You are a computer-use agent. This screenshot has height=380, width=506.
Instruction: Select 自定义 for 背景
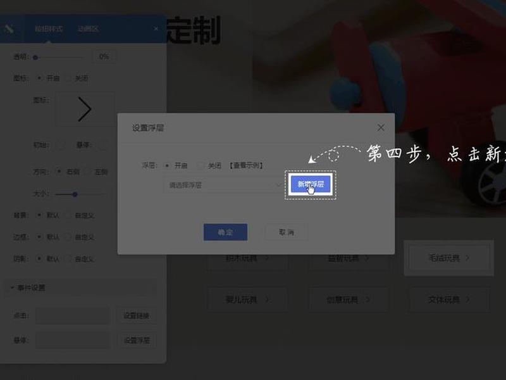[x=68, y=215]
